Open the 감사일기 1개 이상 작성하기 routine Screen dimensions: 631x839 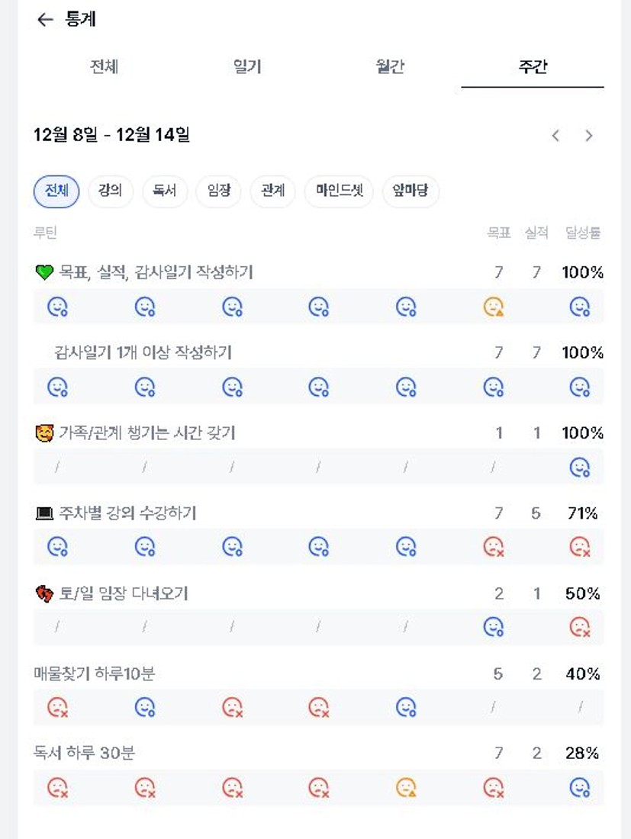[x=143, y=352]
